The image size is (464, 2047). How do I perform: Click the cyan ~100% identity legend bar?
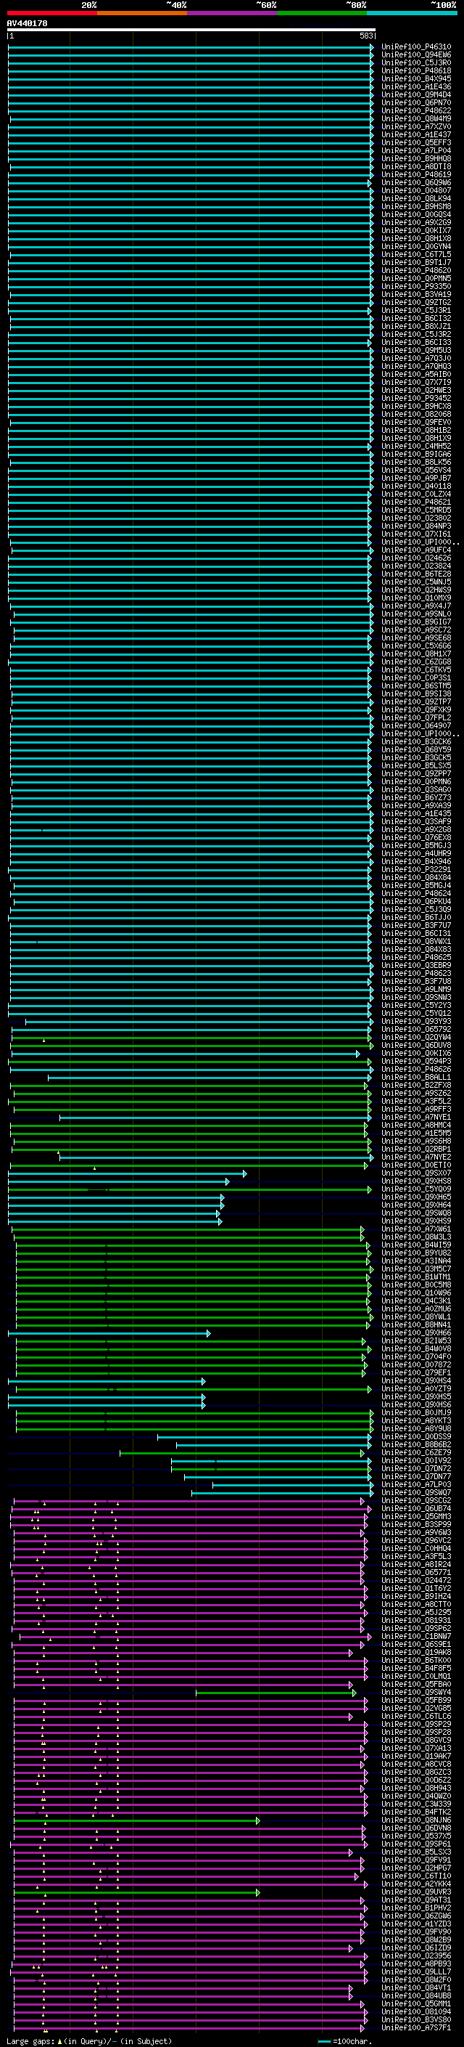click(412, 14)
